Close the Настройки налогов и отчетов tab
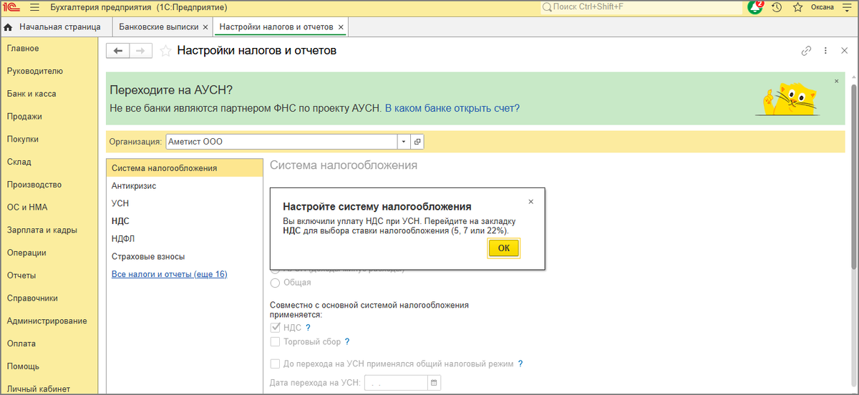The image size is (859, 395). (341, 27)
